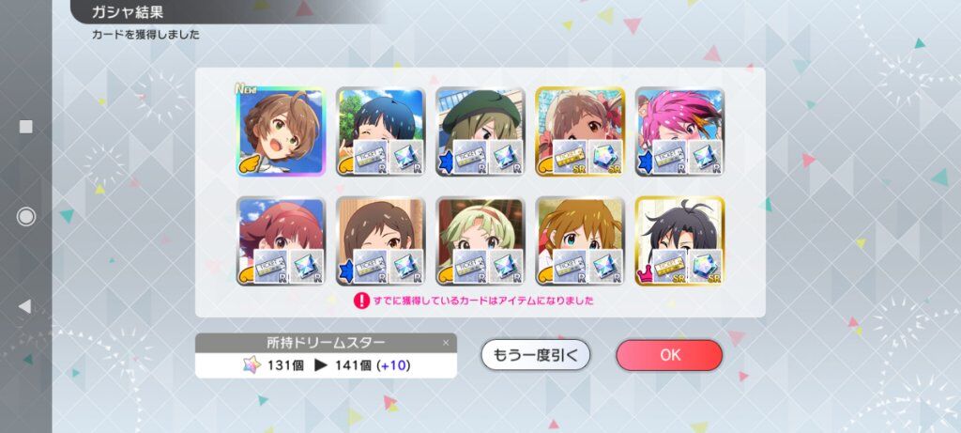Viewport: 961px width, 433px height.
Task: Select the red-haired girl card in bottom row
Action: coord(280,241)
